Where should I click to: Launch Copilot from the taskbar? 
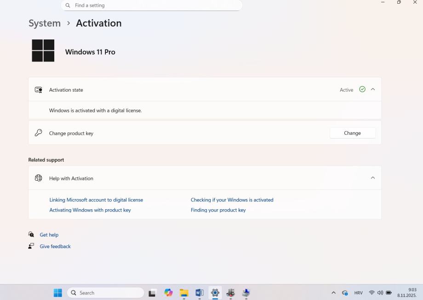click(169, 293)
